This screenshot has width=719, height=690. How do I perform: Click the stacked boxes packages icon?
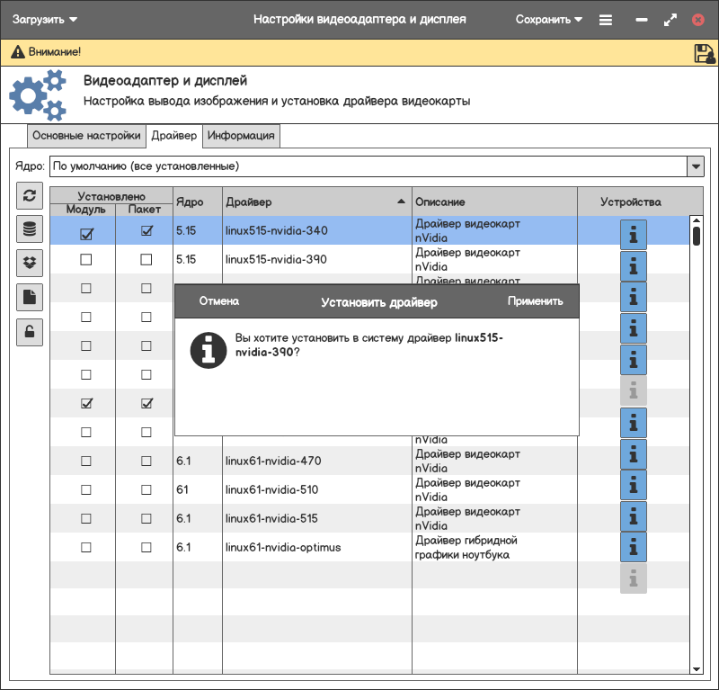pos(30,263)
